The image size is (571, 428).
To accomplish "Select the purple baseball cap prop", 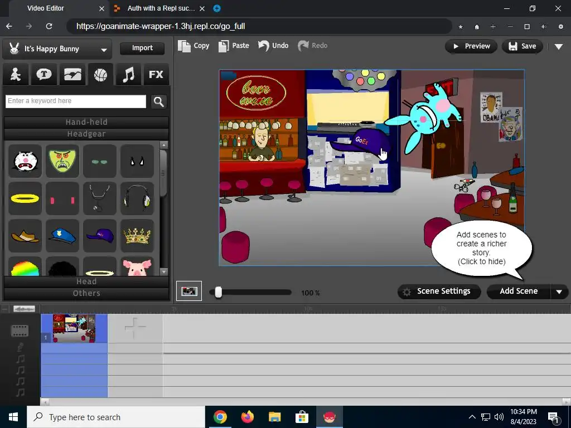I will click(99, 236).
